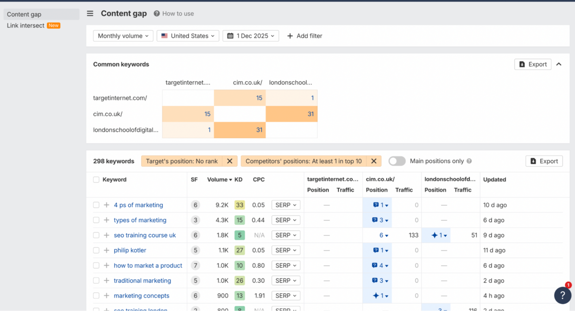Click the plus icon for philip kotler
The height and width of the screenshot is (311, 575).
106,250
